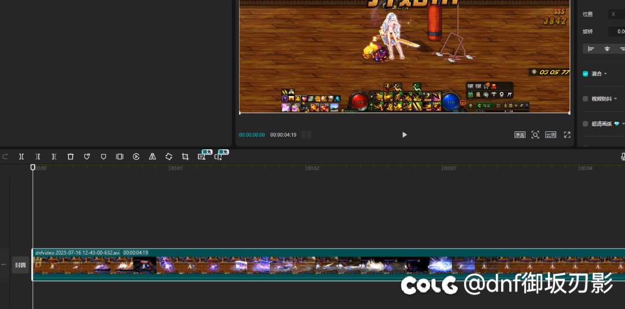Click the 00:01 ruler mark

pos(175,168)
